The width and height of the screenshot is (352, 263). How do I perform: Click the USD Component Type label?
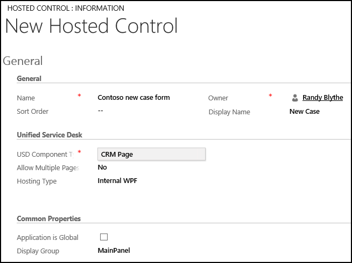46,155
